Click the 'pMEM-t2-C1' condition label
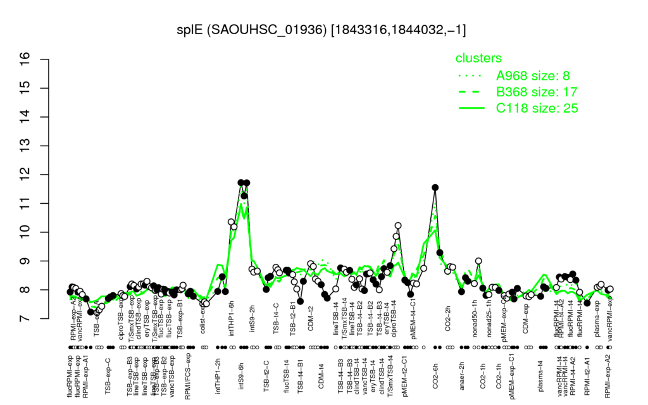648x405 pixels. pos(405,376)
